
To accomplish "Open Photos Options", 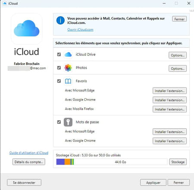I will [178, 69].
